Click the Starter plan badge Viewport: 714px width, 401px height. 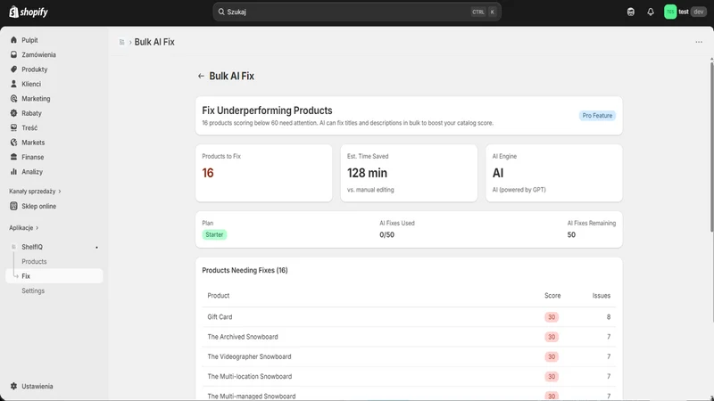tap(214, 234)
